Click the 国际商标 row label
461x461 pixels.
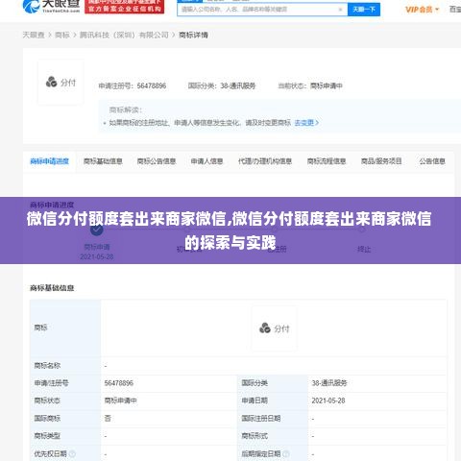tap(47, 419)
